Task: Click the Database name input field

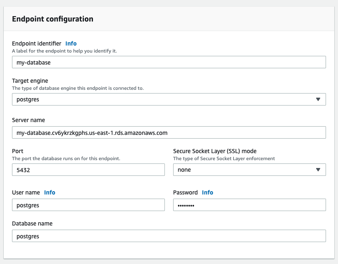Action: point(169,236)
